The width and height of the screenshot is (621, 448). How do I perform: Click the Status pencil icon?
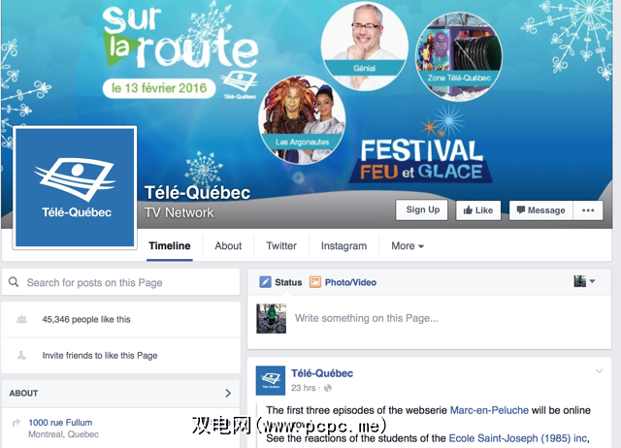pyautogui.click(x=265, y=282)
